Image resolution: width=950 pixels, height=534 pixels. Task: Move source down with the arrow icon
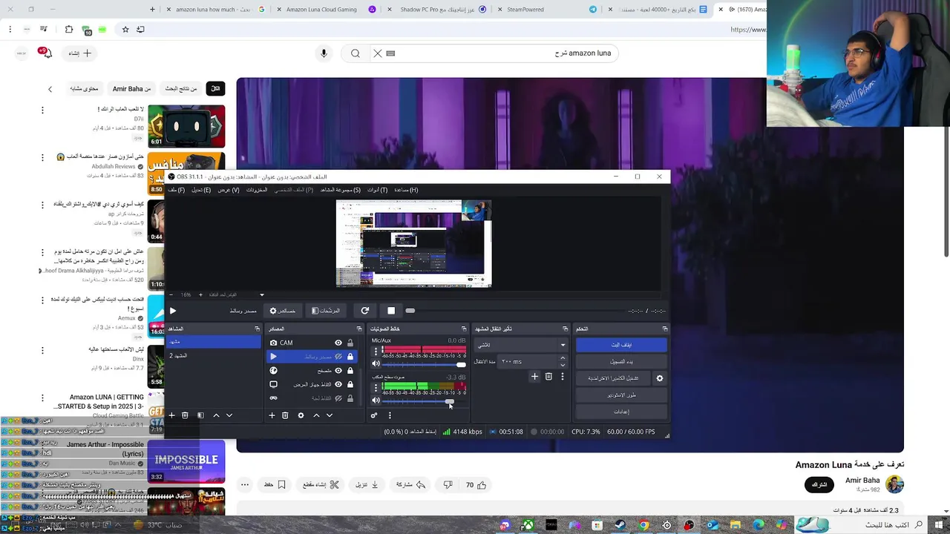tap(330, 415)
